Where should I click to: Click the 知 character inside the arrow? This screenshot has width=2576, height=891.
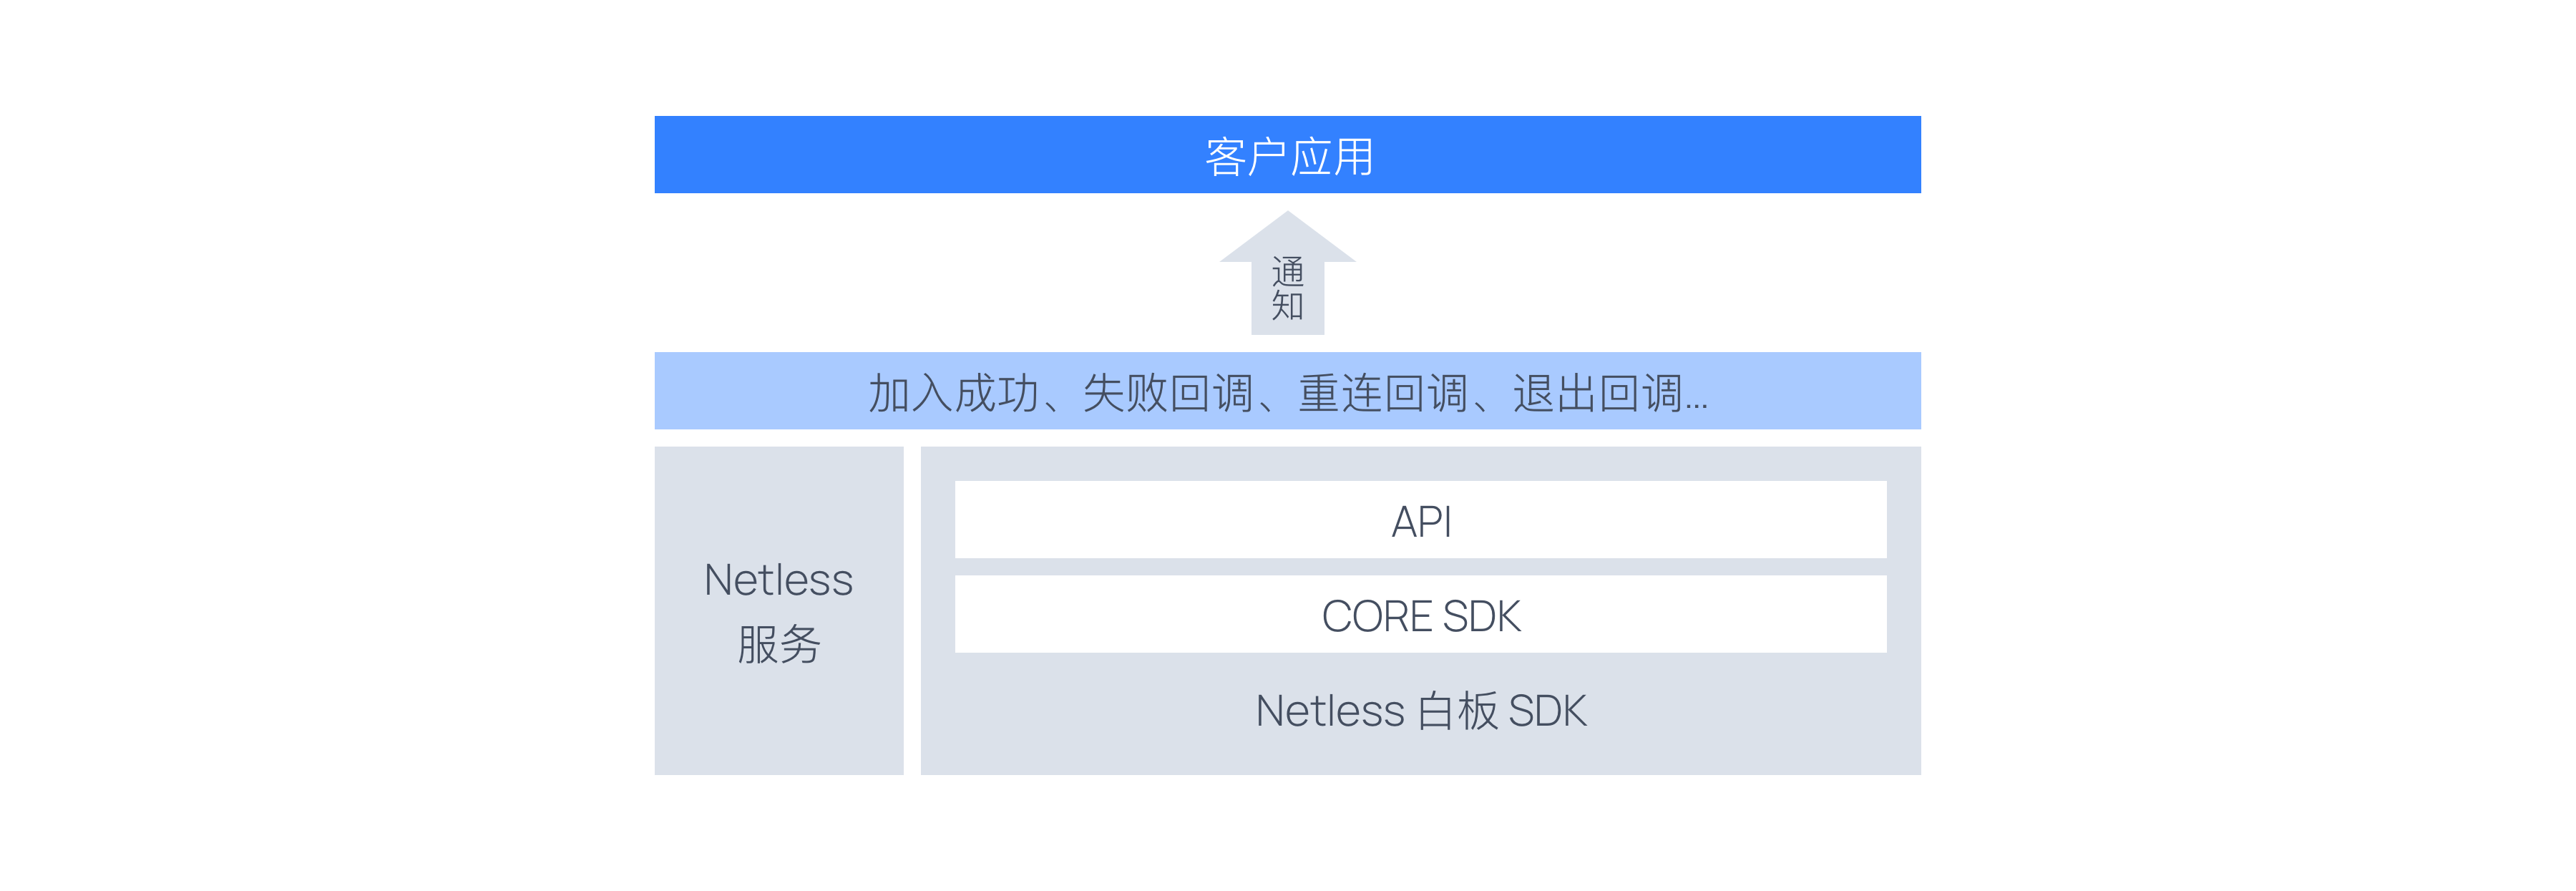click(1287, 305)
